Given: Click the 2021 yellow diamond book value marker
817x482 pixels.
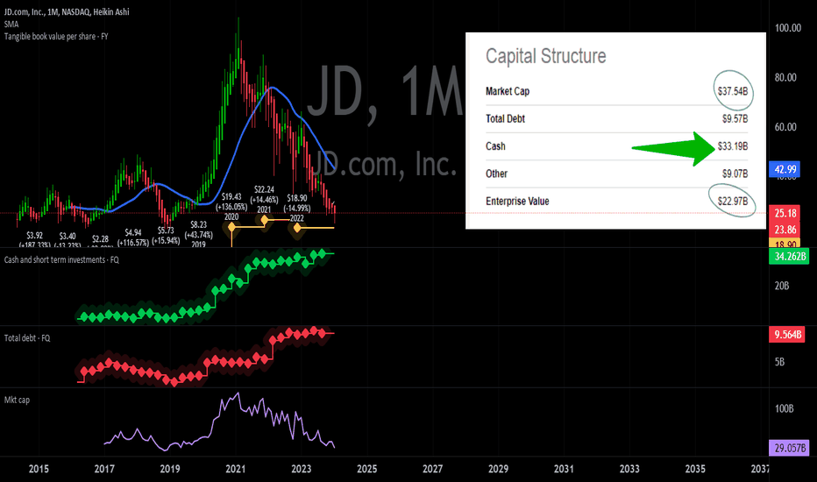Looking at the screenshot, I should 265,221.
